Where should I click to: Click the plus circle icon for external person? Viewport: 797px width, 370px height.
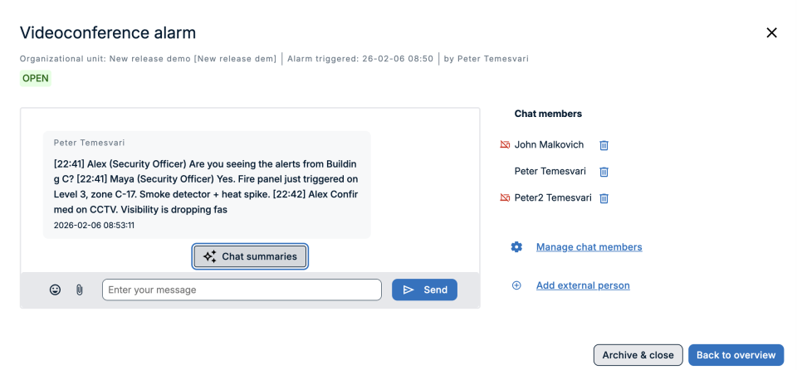point(516,285)
